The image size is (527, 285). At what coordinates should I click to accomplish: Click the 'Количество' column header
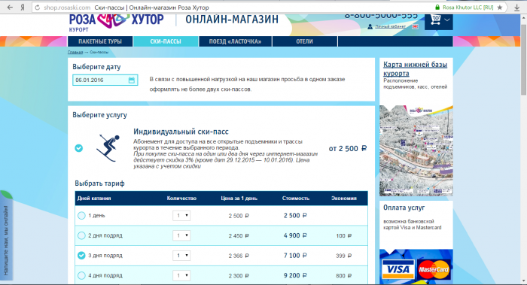coord(181,199)
